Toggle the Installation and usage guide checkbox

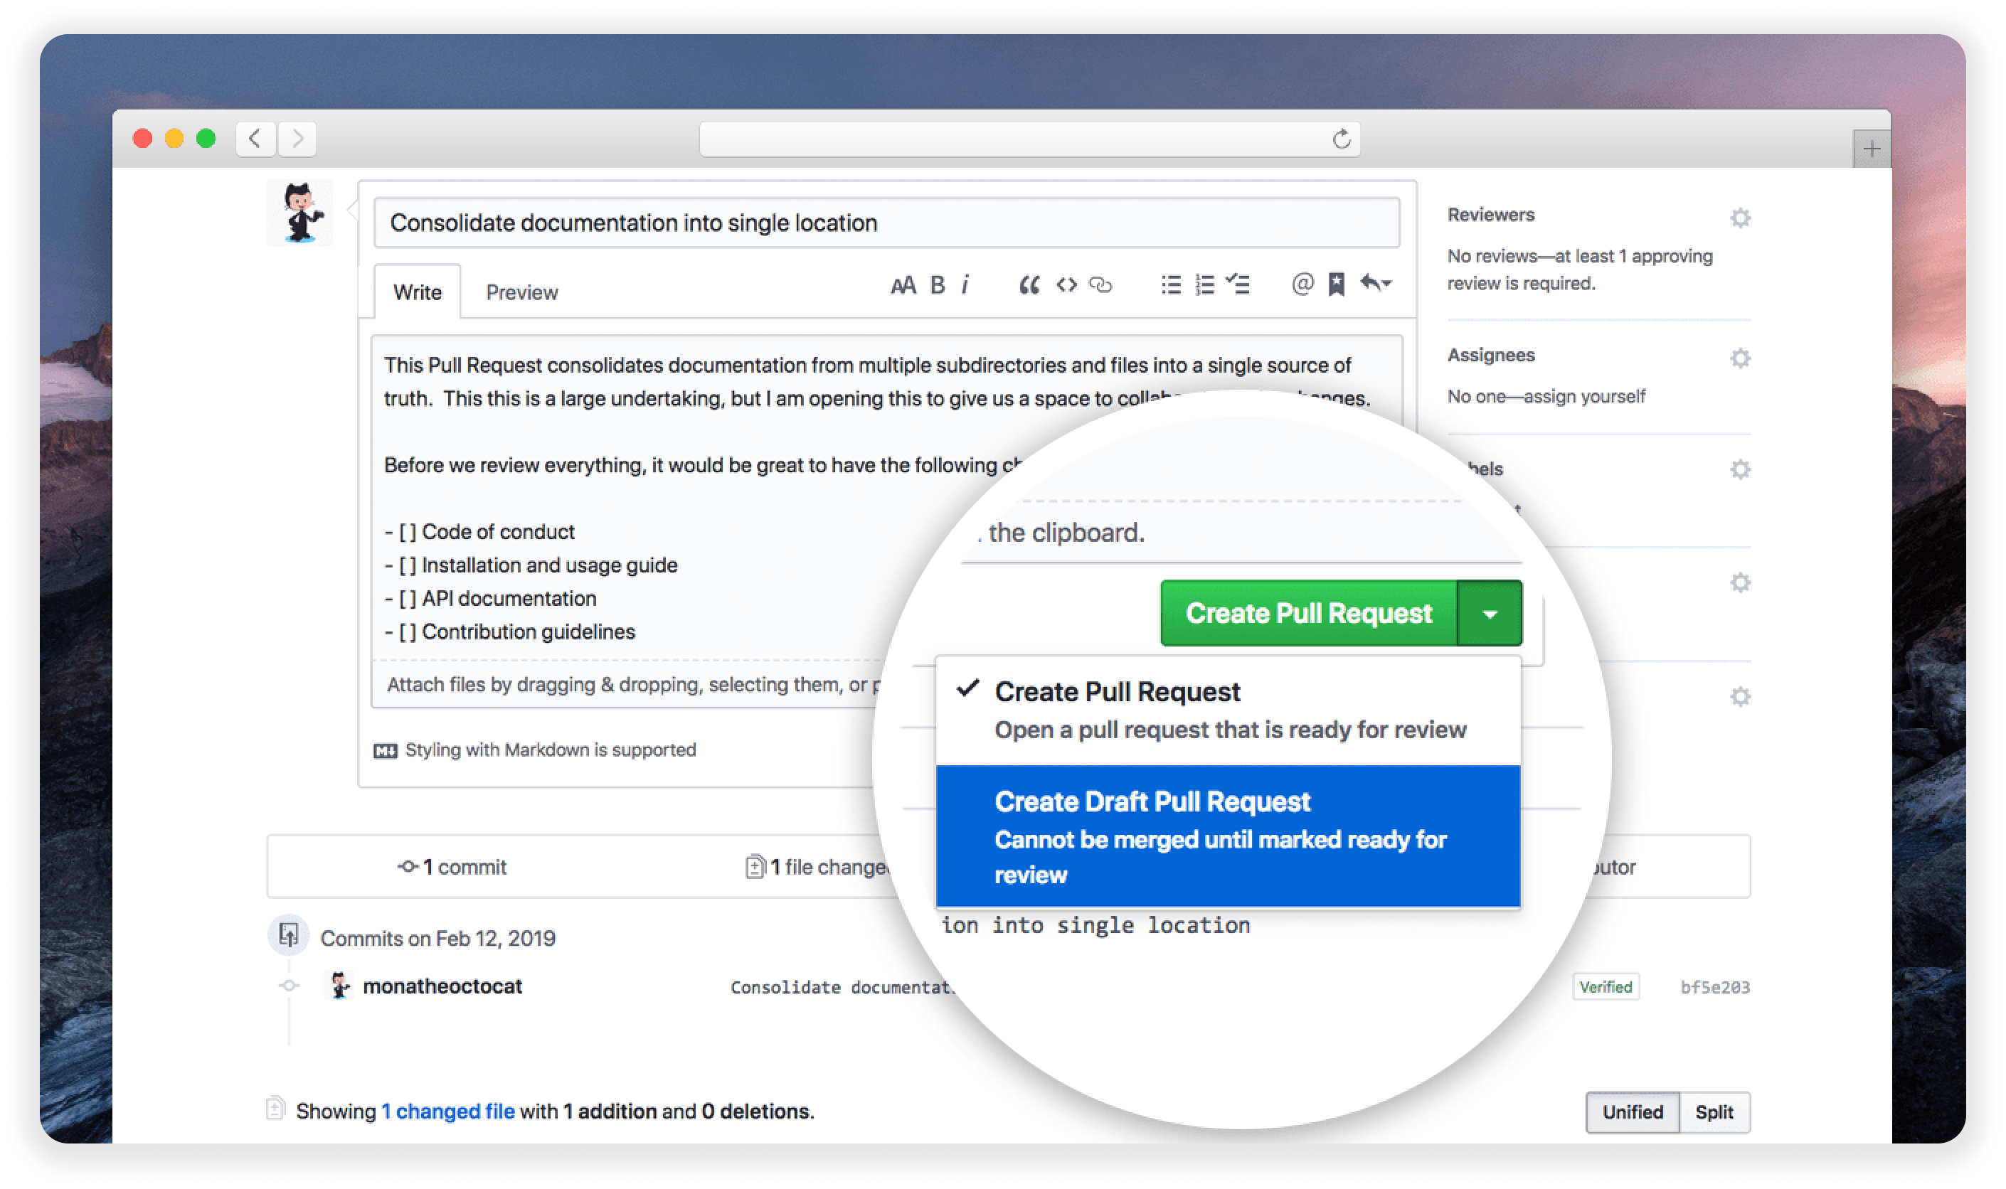413,565
